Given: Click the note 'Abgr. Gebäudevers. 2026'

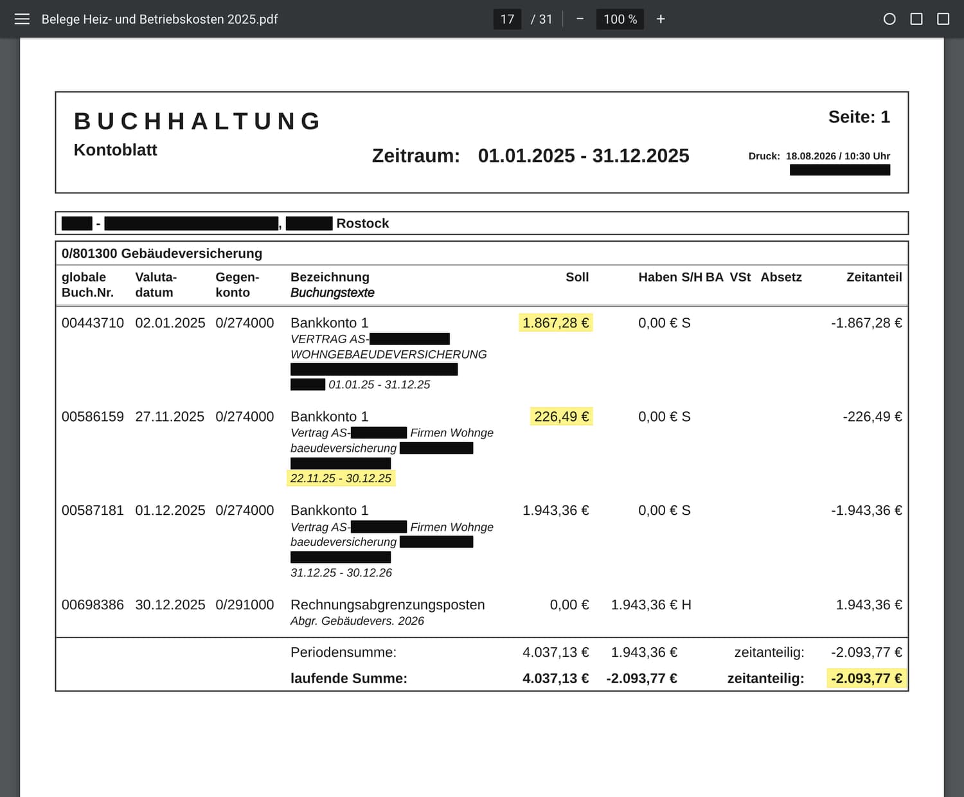Looking at the screenshot, I should 357,621.
